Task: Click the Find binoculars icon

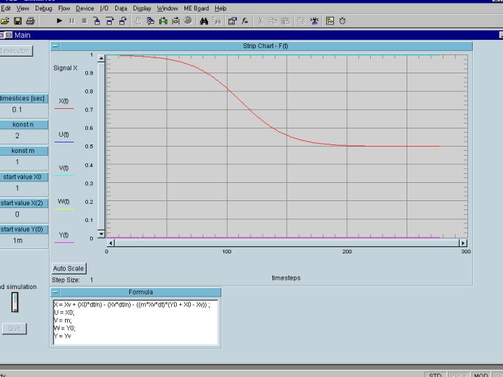Action: (204, 21)
